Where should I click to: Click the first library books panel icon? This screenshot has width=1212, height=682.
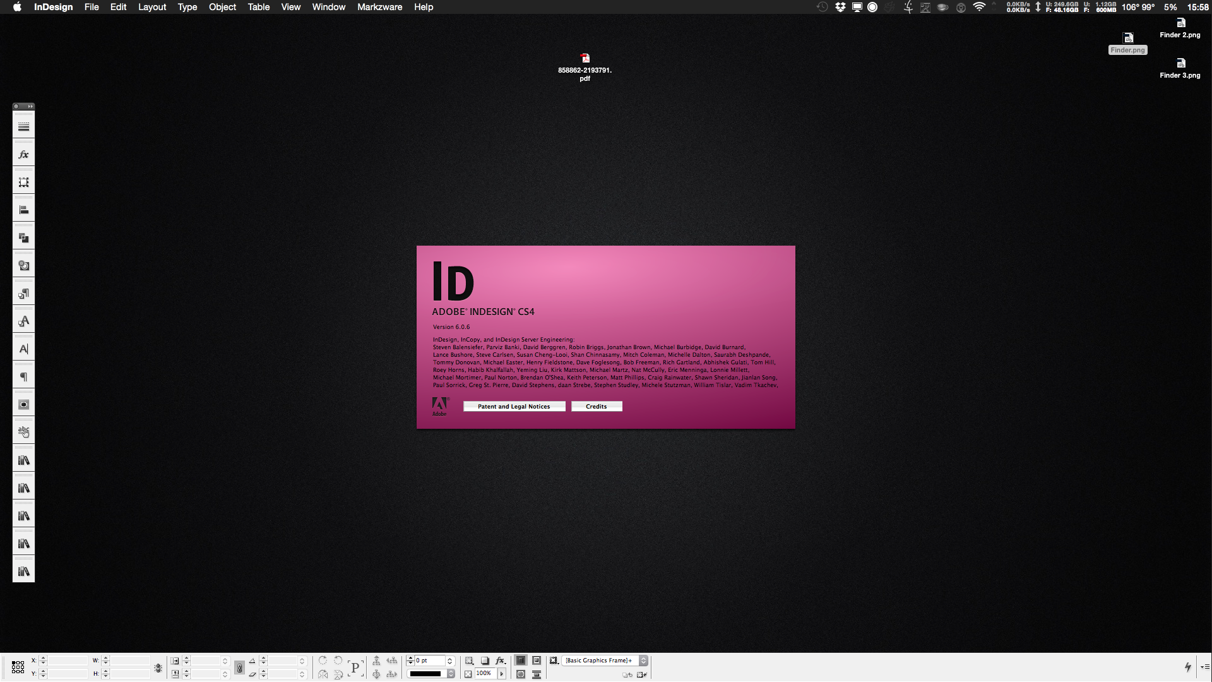click(x=23, y=460)
